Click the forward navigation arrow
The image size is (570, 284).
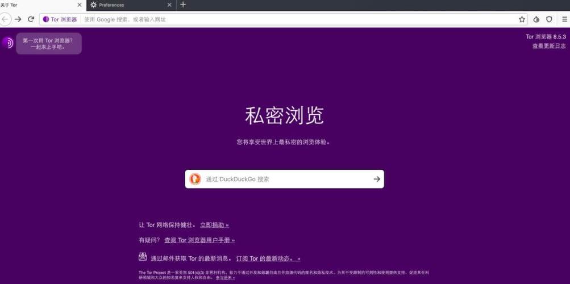tap(18, 19)
